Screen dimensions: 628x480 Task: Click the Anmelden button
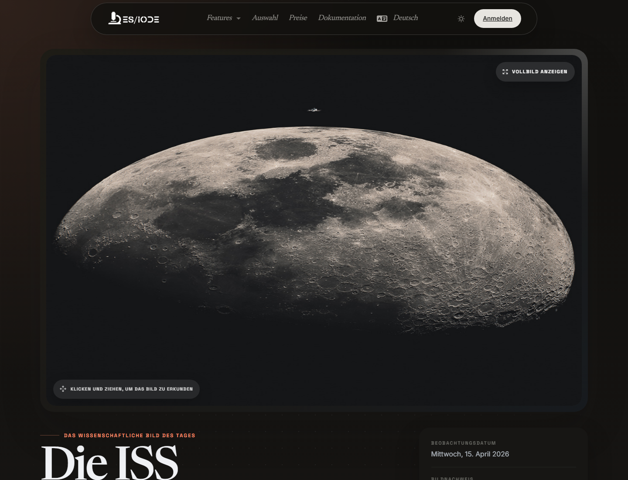click(498, 18)
